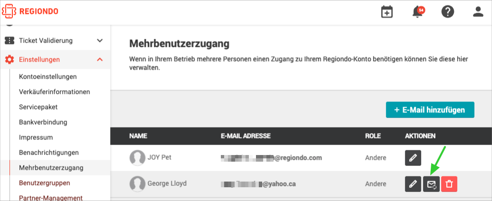Click the + E-Mail hinzufügen button
Viewport: 492px width, 201px height.
coord(430,110)
